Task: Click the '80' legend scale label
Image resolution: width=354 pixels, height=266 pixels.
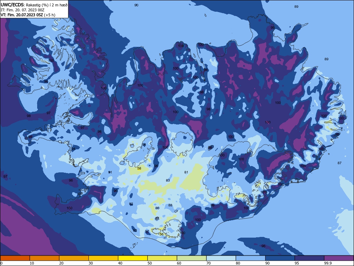Action: 238,263
